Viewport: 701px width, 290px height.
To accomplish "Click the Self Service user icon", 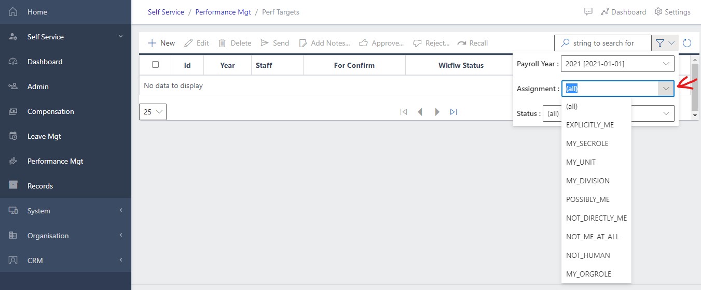I will [13, 37].
